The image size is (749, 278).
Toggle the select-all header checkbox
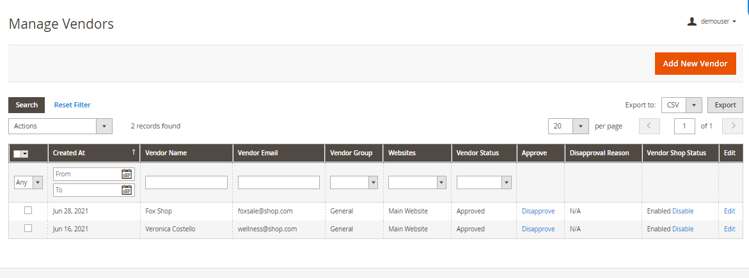(x=17, y=153)
